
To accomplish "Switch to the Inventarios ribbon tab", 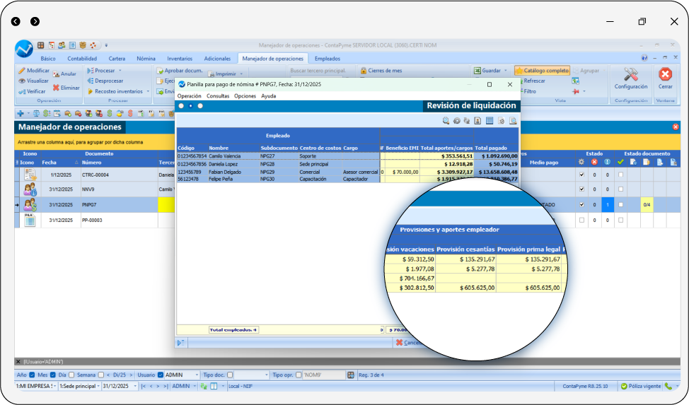I will 180,59.
